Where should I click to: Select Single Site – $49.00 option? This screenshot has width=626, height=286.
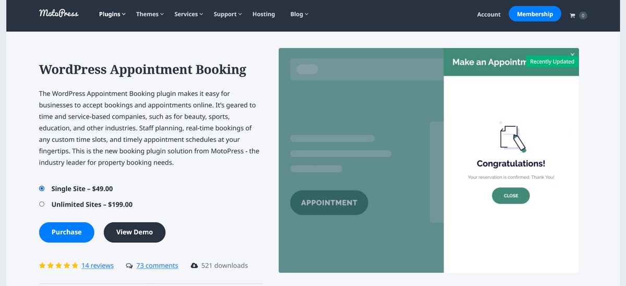click(x=42, y=188)
